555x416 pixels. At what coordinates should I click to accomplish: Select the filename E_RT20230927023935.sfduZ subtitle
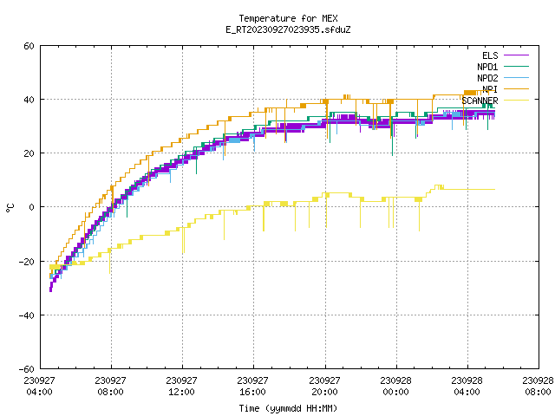point(288,29)
